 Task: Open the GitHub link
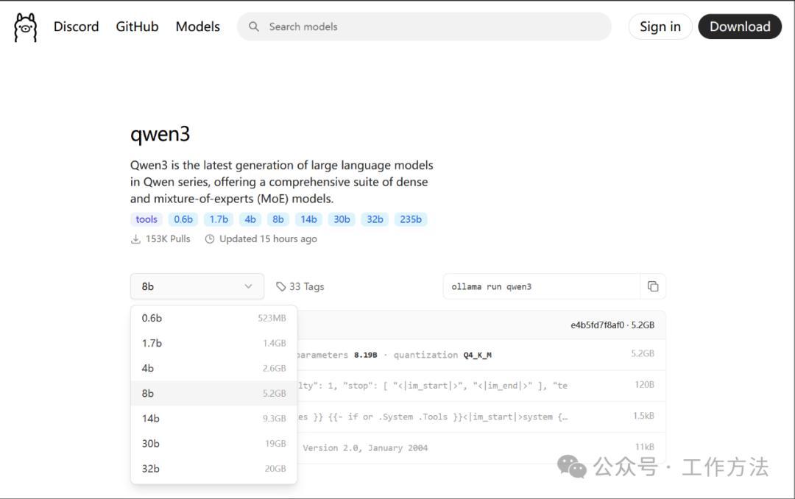click(x=137, y=26)
